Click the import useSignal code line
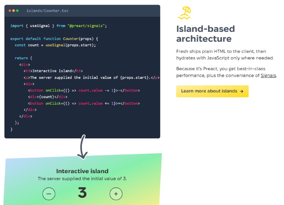The image size is (284, 205). pyautogui.click(x=59, y=26)
